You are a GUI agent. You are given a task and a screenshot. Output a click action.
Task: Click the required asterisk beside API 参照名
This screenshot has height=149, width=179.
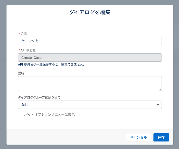pos(19,50)
